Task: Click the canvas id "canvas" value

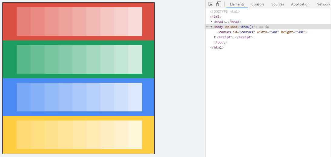Action: pos(246,32)
